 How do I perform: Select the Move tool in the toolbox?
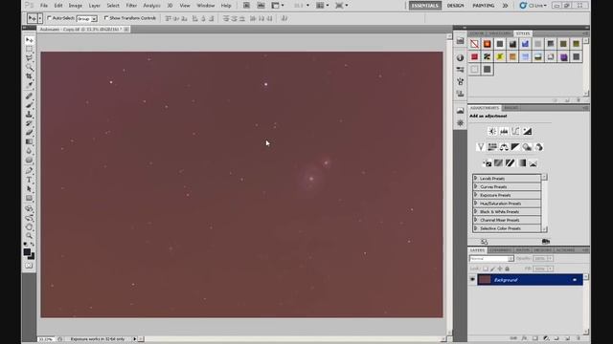coord(30,40)
